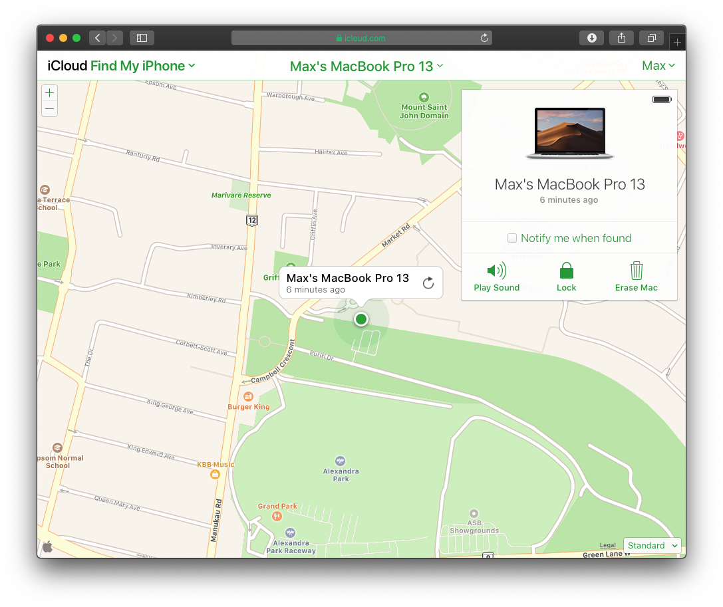Image resolution: width=723 pixels, height=607 pixels.
Task: Click the Lock text label
Action: (x=566, y=288)
